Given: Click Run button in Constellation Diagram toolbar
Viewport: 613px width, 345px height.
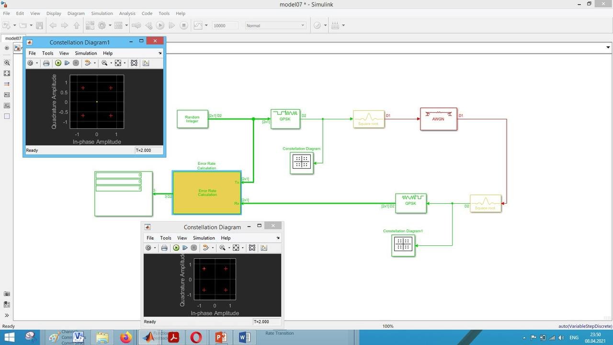Looking at the screenshot, I should 176,248.
